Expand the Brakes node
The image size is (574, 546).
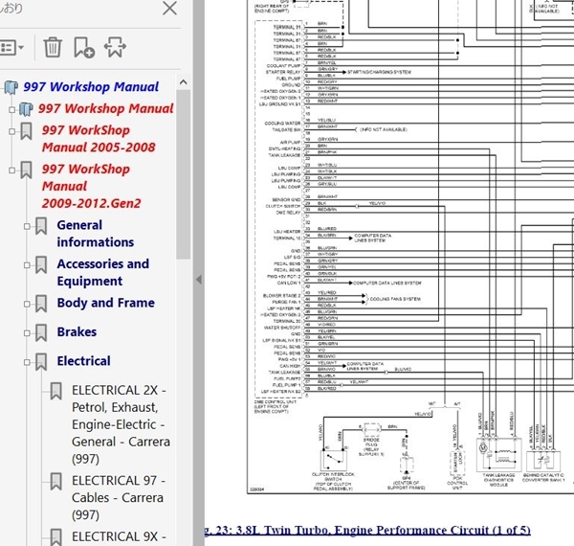[x=27, y=332]
